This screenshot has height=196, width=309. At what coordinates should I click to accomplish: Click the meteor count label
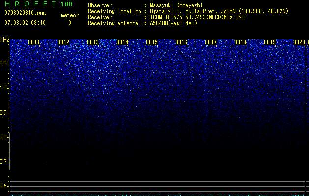pos(70,15)
